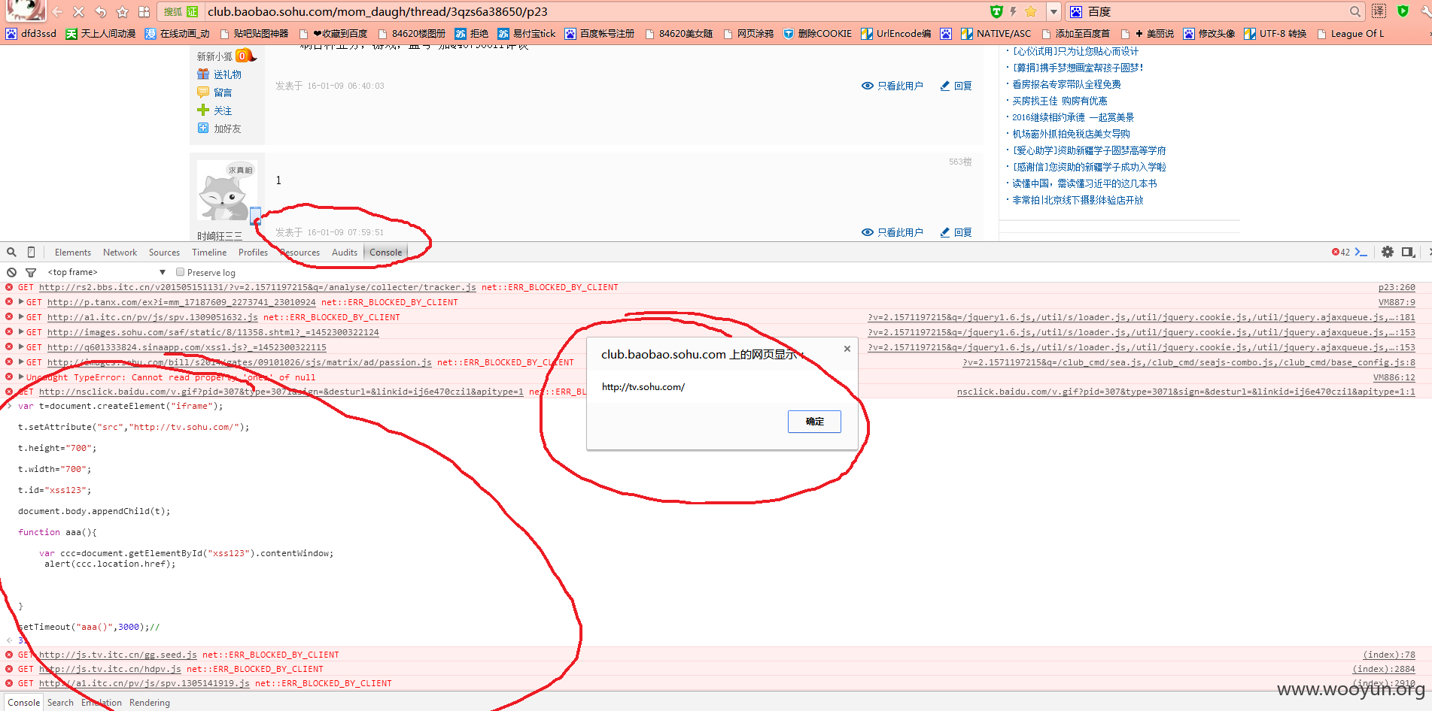This screenshot has height=711, width=1432.
Task: Switch to the Elements tab
Action: point(73,253)
